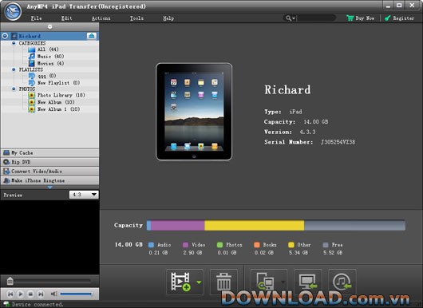Viewport: 423px width, 308px height.
Task: Click the Add media film icon
Action: click(180, 282)
